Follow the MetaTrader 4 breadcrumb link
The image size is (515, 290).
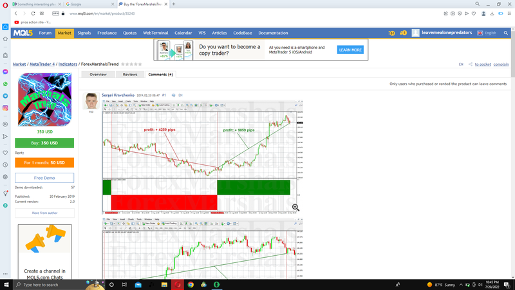[42, 64]
